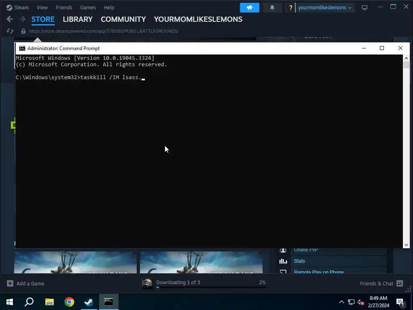Click the Command Prompt title bar icon
This screenshot has height=310, width=413.
point(22,48)
